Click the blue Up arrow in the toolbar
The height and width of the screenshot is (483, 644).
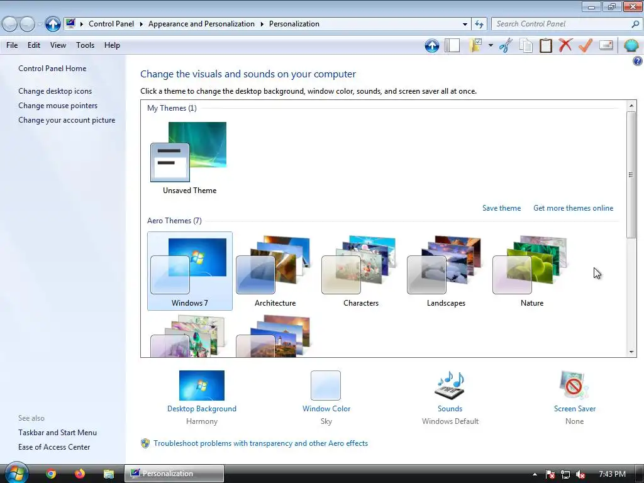(x=431, y=45)
